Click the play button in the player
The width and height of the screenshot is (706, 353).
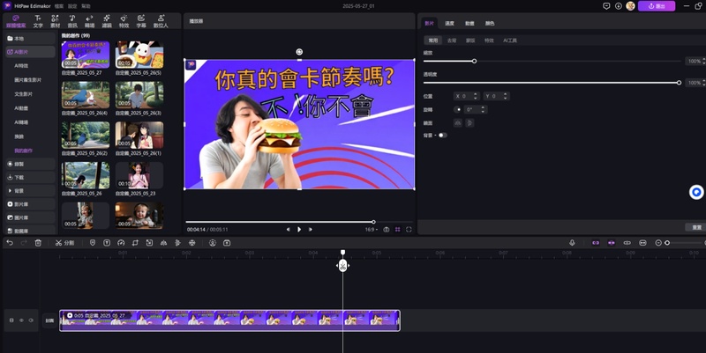299,230
